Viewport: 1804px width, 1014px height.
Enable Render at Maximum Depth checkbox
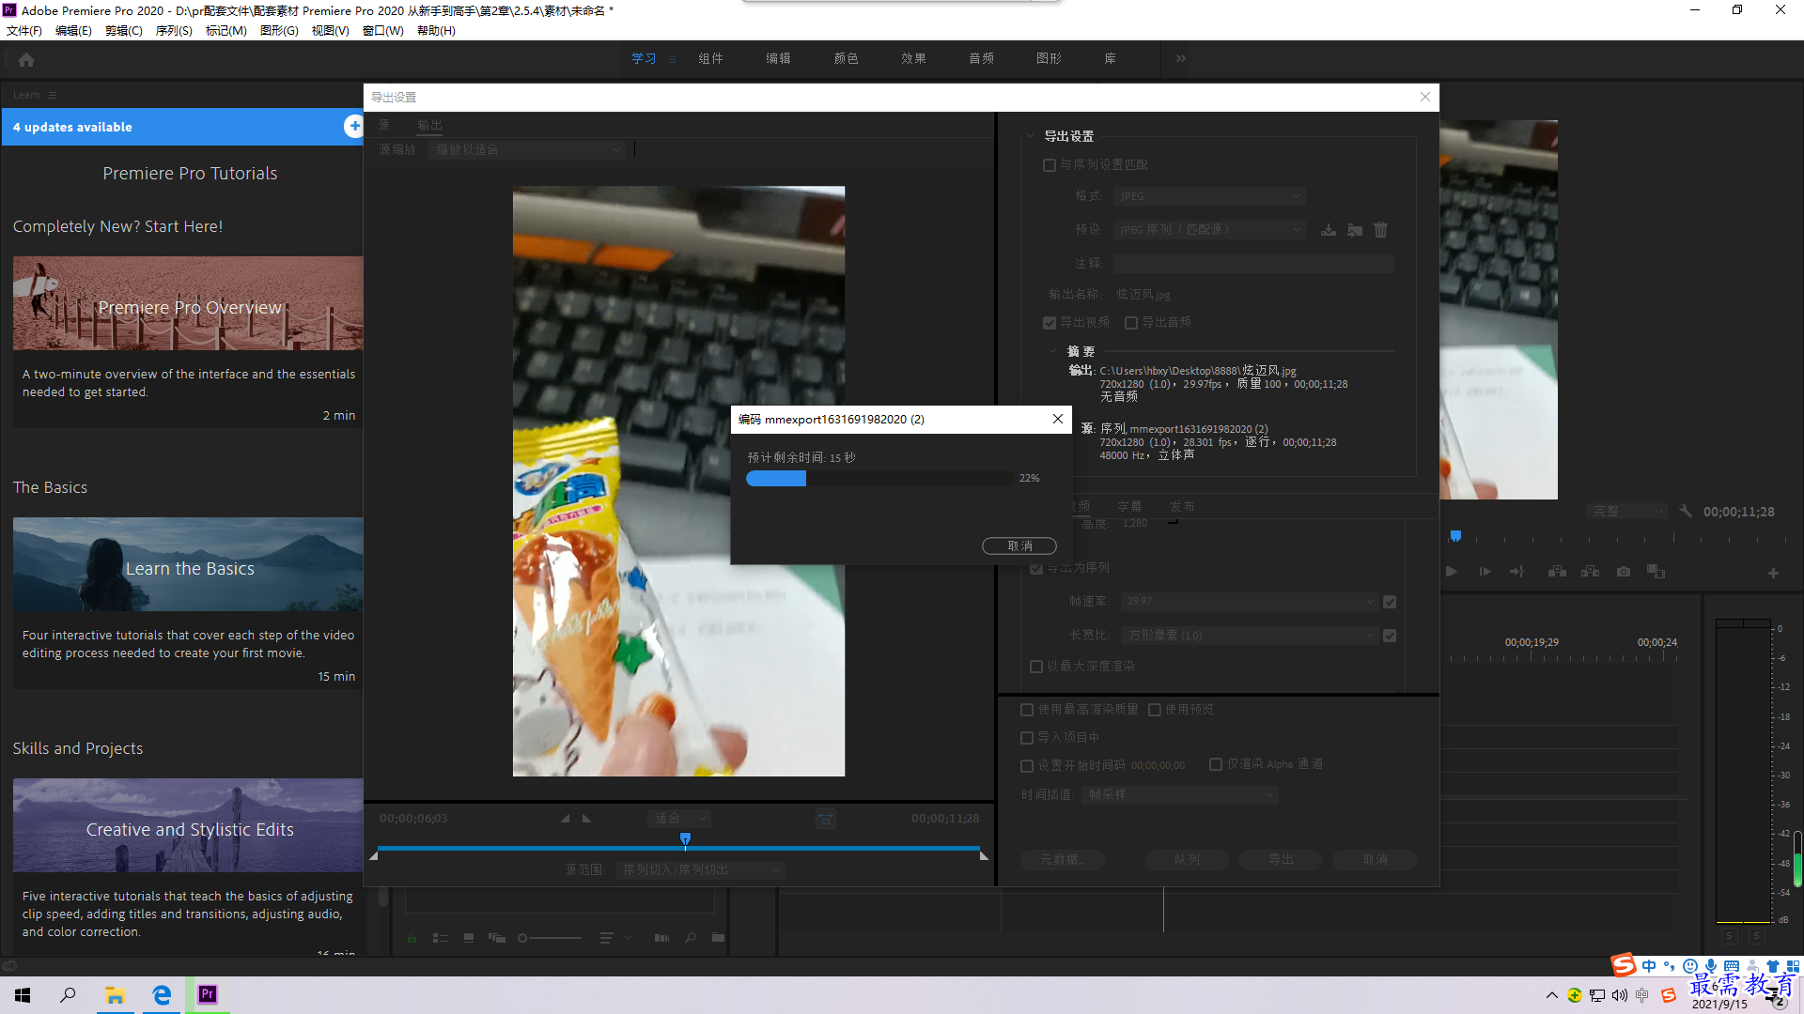tap(1036, 667)
